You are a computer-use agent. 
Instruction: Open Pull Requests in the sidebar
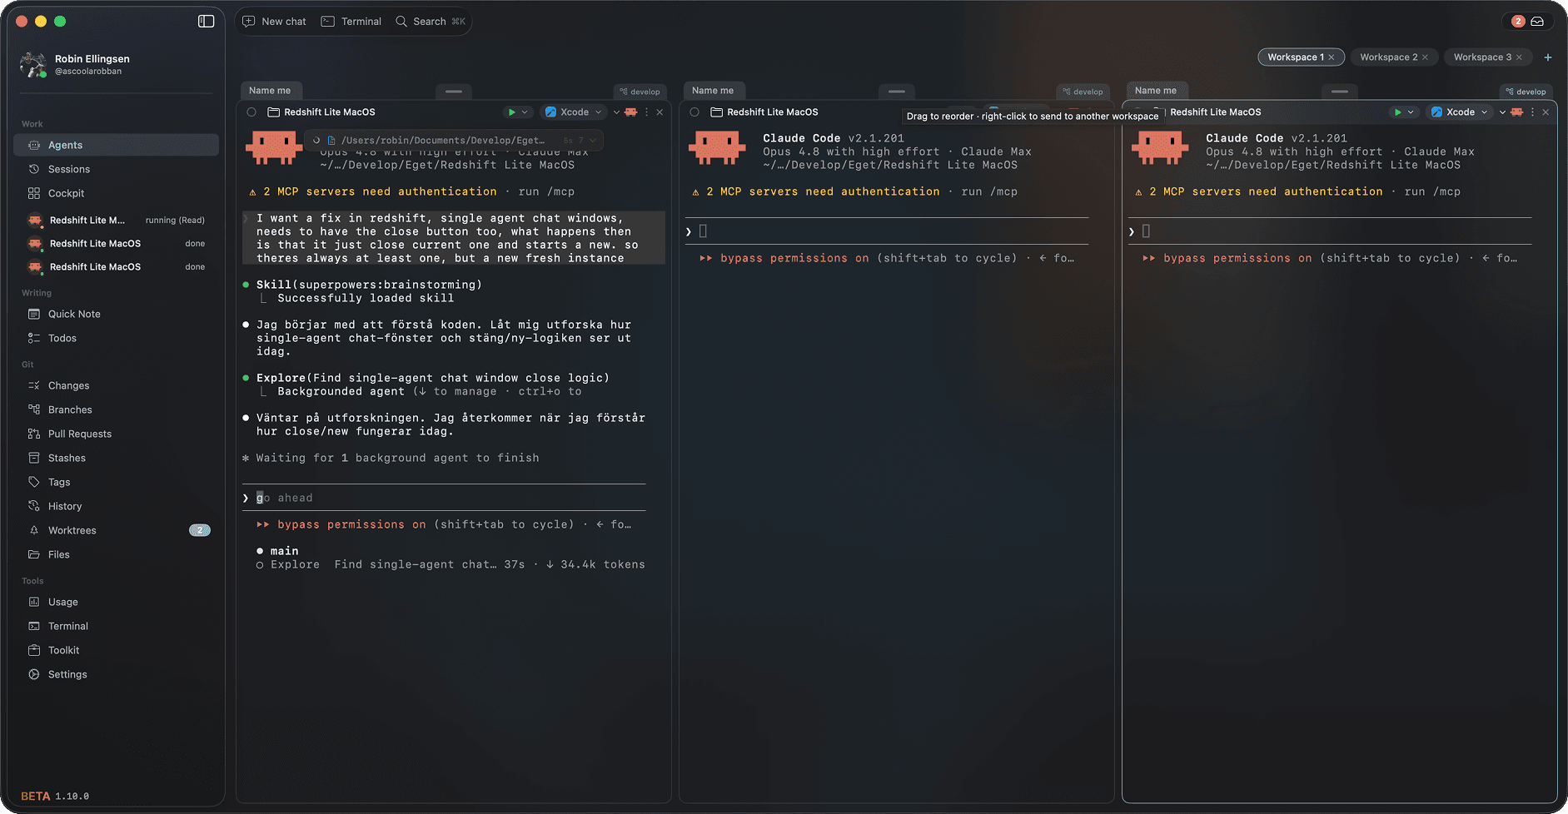(117, 434)
